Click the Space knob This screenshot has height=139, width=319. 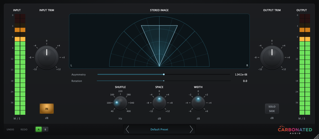click(x=159, y=103)
